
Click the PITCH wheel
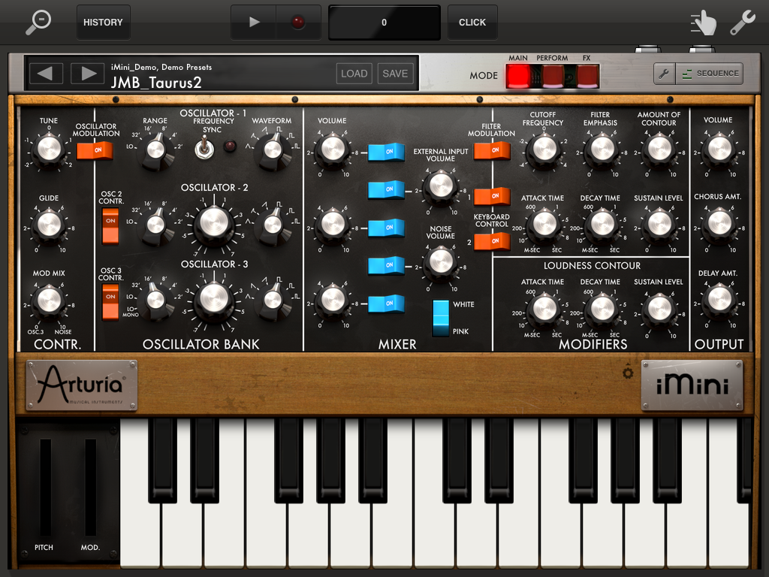(45, 487)
